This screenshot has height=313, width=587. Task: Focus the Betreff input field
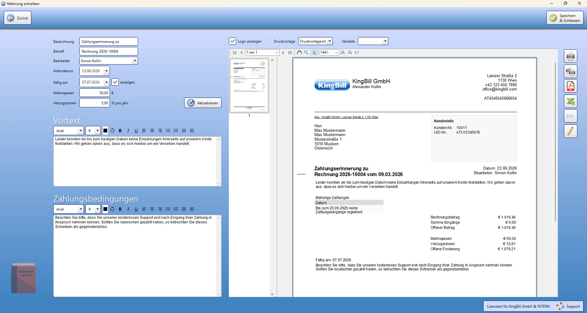coord(108,51)
